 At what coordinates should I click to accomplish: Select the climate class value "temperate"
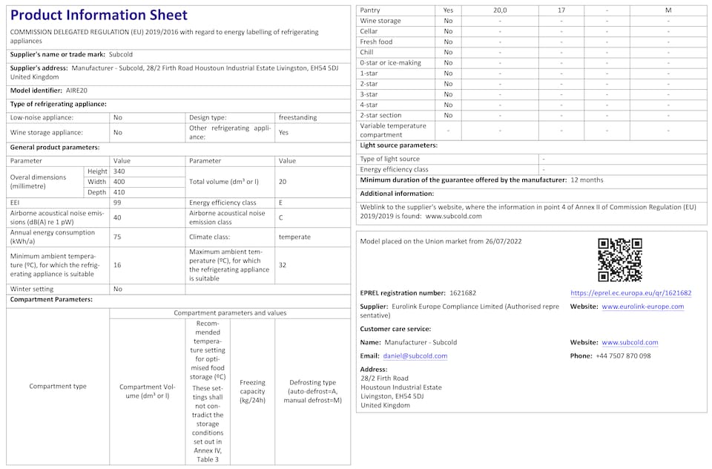294,237
